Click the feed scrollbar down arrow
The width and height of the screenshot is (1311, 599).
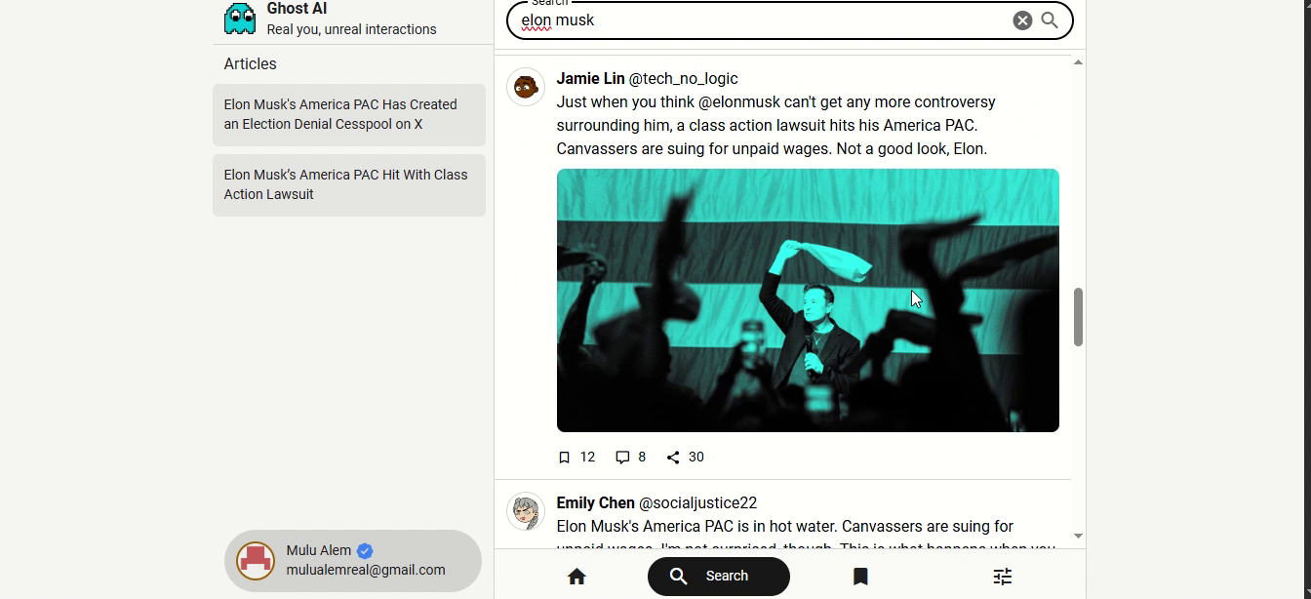pos(1078,536)
